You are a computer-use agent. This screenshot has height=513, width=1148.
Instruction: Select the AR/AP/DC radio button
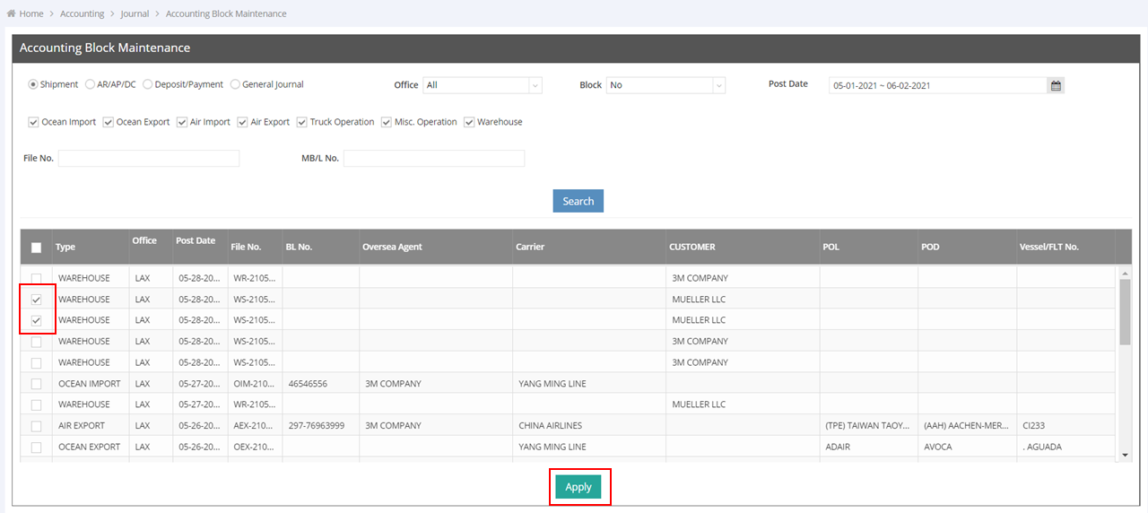pos(90,85)
